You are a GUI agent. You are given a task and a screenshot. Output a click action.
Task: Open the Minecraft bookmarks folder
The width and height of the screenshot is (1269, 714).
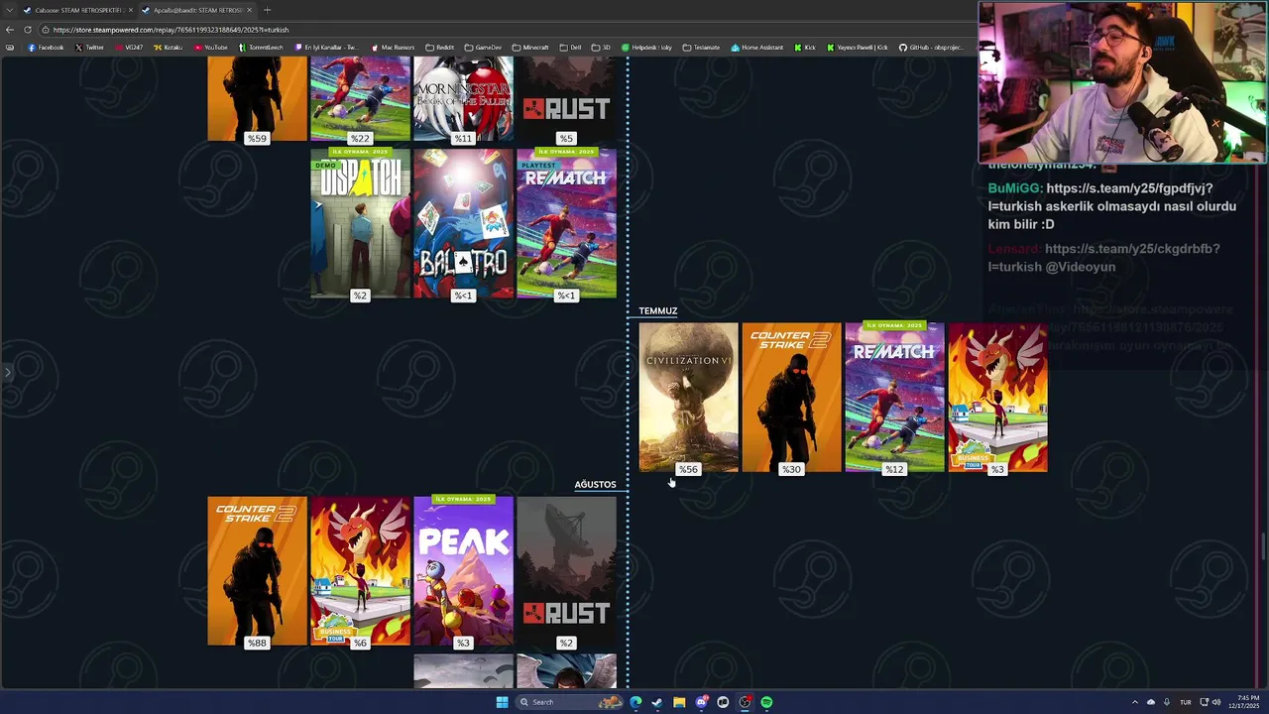coord(529,48)
